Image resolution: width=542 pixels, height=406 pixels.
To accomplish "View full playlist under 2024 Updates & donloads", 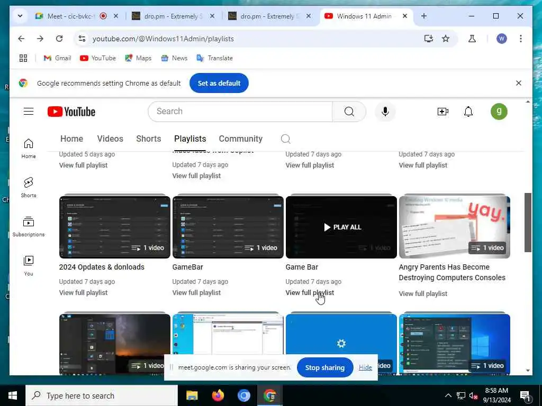I will pyautogui.click(x=83, y=293).
